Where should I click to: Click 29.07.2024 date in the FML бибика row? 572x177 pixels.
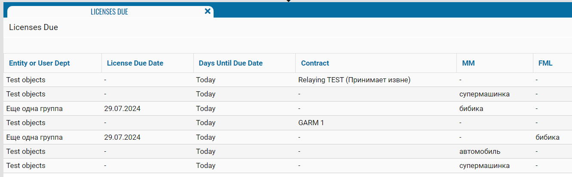click(x=122, y=138)
